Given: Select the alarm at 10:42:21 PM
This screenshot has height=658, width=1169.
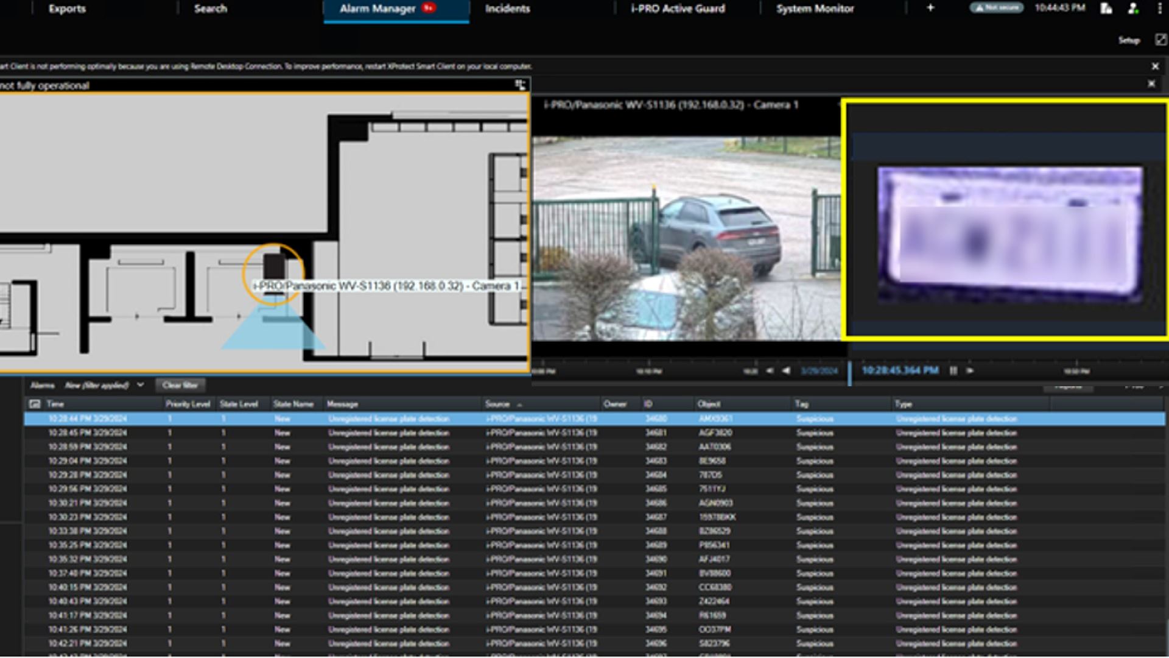Looking at the screenshot, I should coord(595,643).
